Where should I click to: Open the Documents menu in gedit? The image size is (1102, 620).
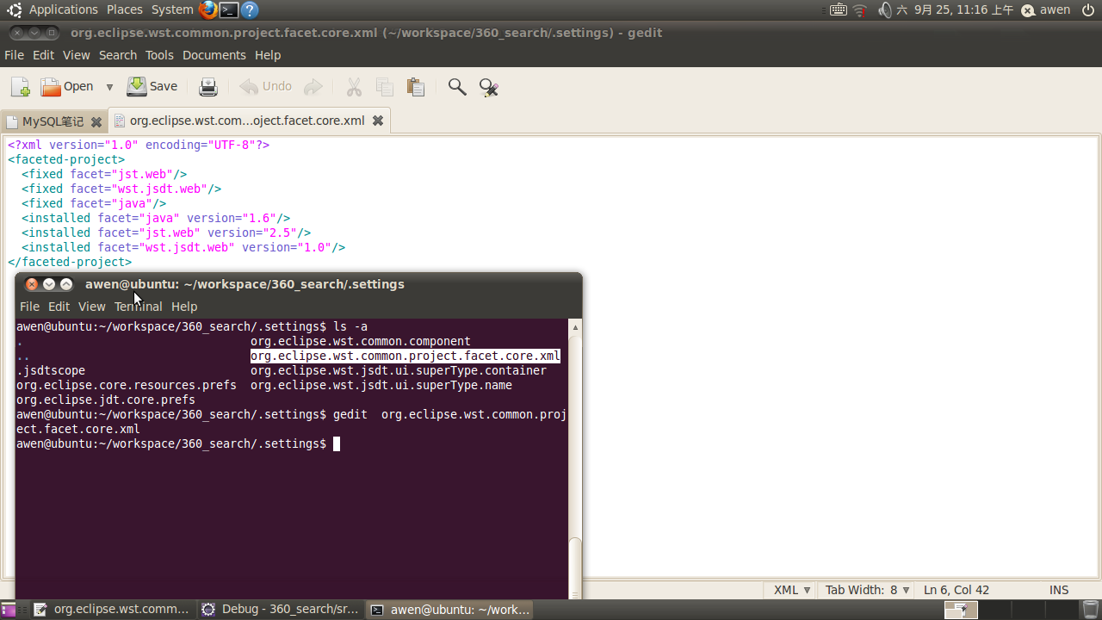point(214,55)
